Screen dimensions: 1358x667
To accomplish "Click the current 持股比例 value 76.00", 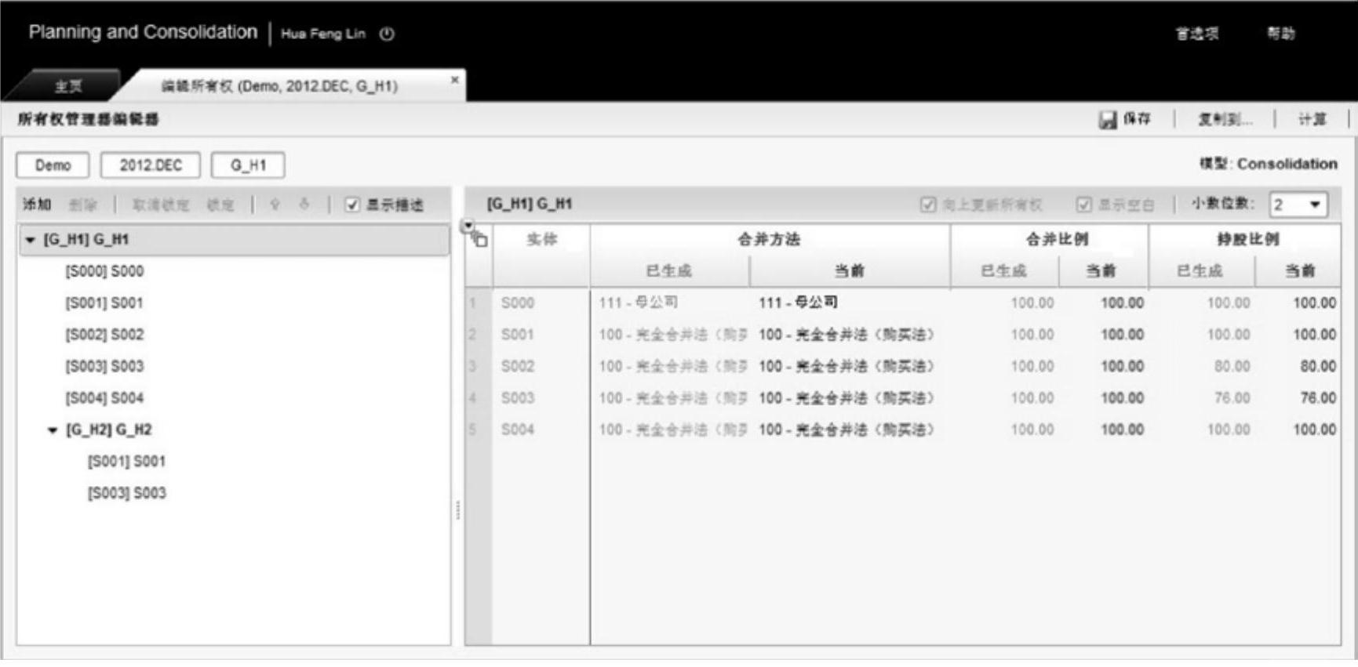I will pos(1317,398).
